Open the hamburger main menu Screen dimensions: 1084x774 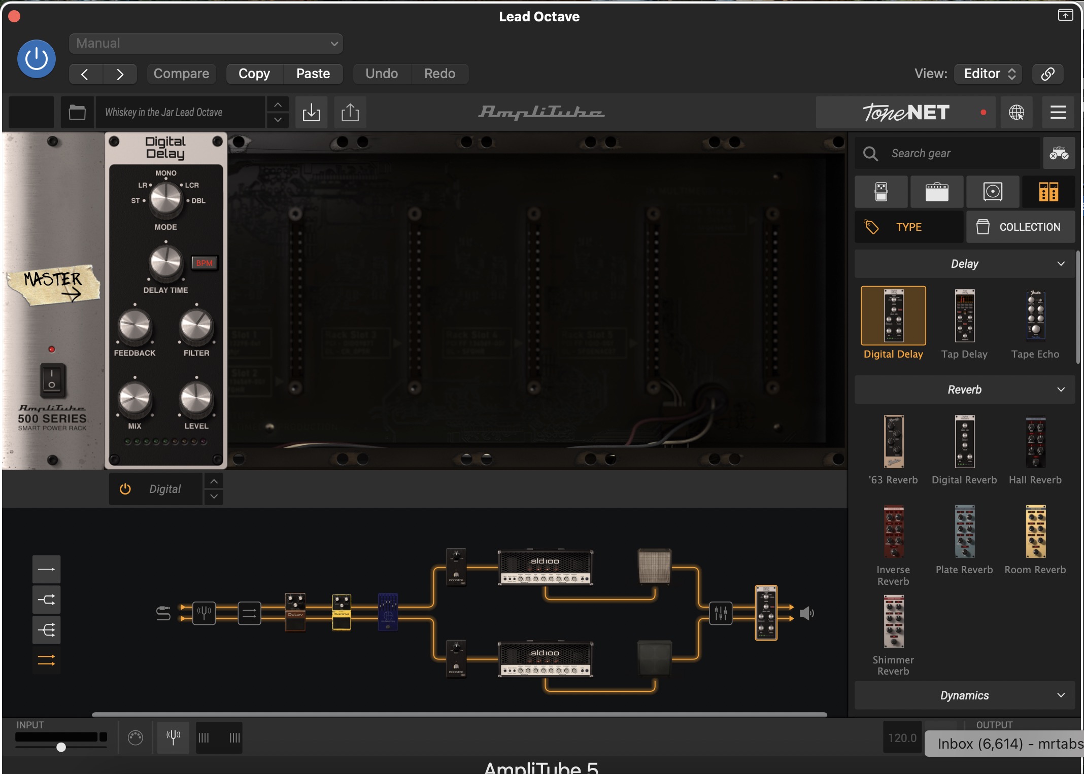pos(1058,112)
